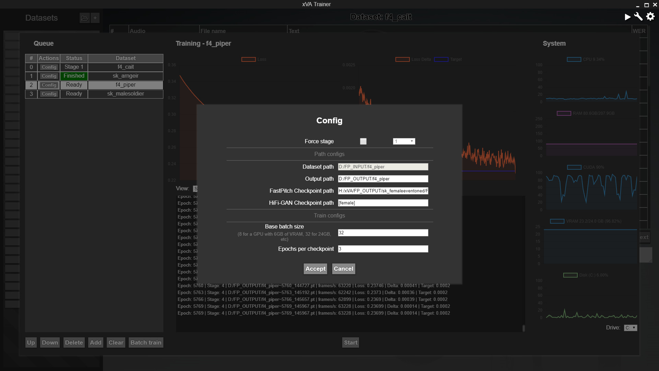Click the Delete button below the queue
Image resolution: width=659 pixels, height=371 pixels.
74,342
